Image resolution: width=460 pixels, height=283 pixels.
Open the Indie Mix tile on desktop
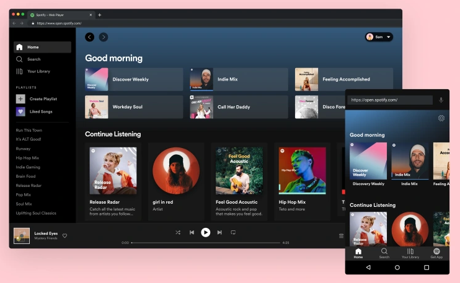tap(239, 79)
